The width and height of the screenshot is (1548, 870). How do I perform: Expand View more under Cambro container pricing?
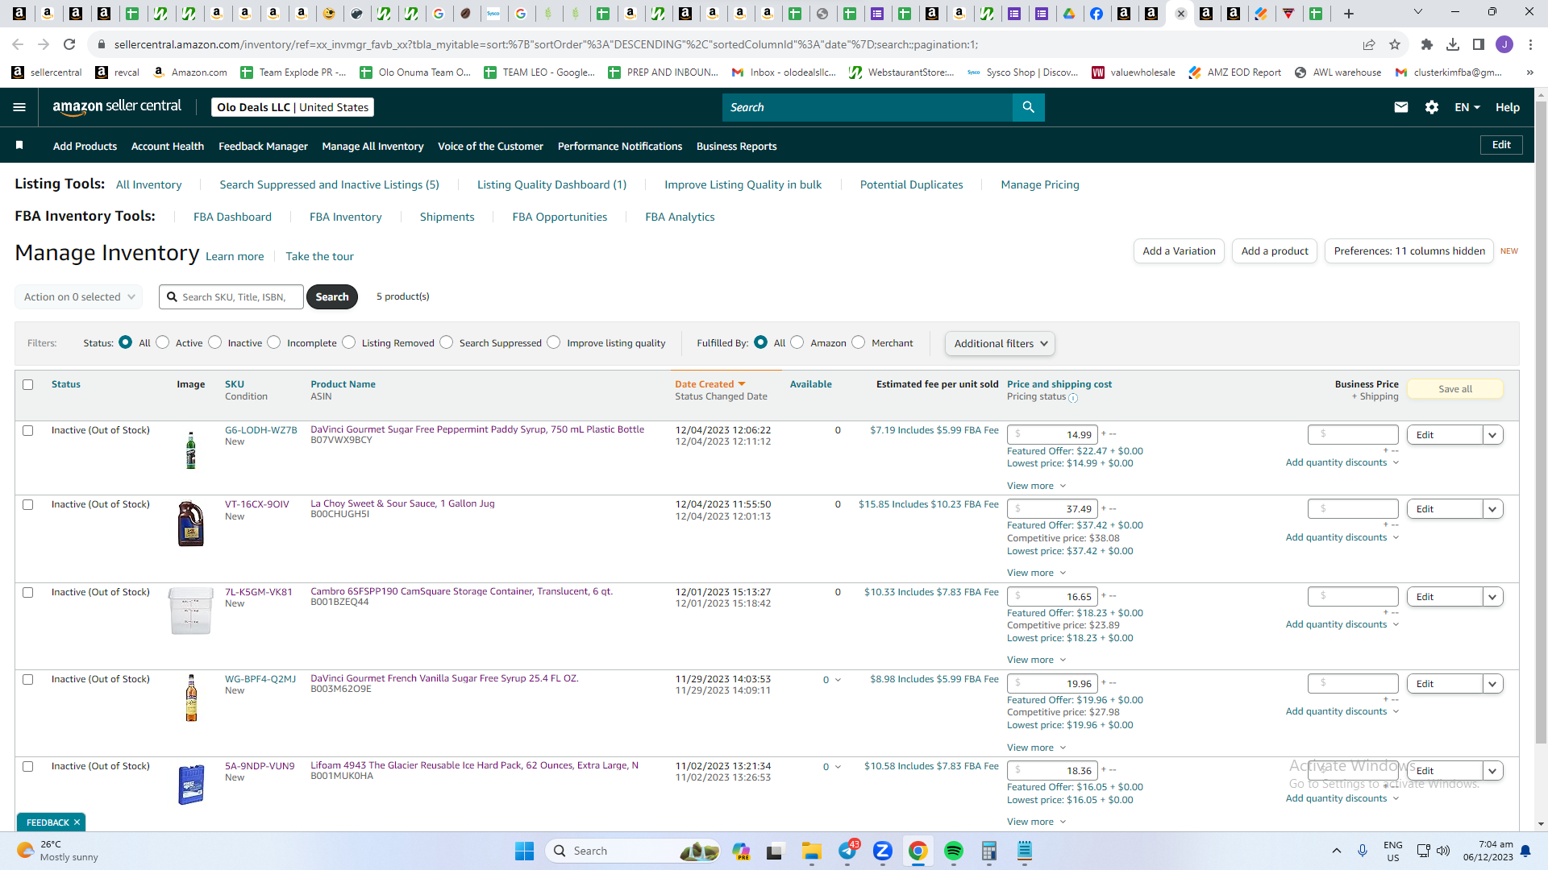pyautogui.click(x=1036, y=660)
